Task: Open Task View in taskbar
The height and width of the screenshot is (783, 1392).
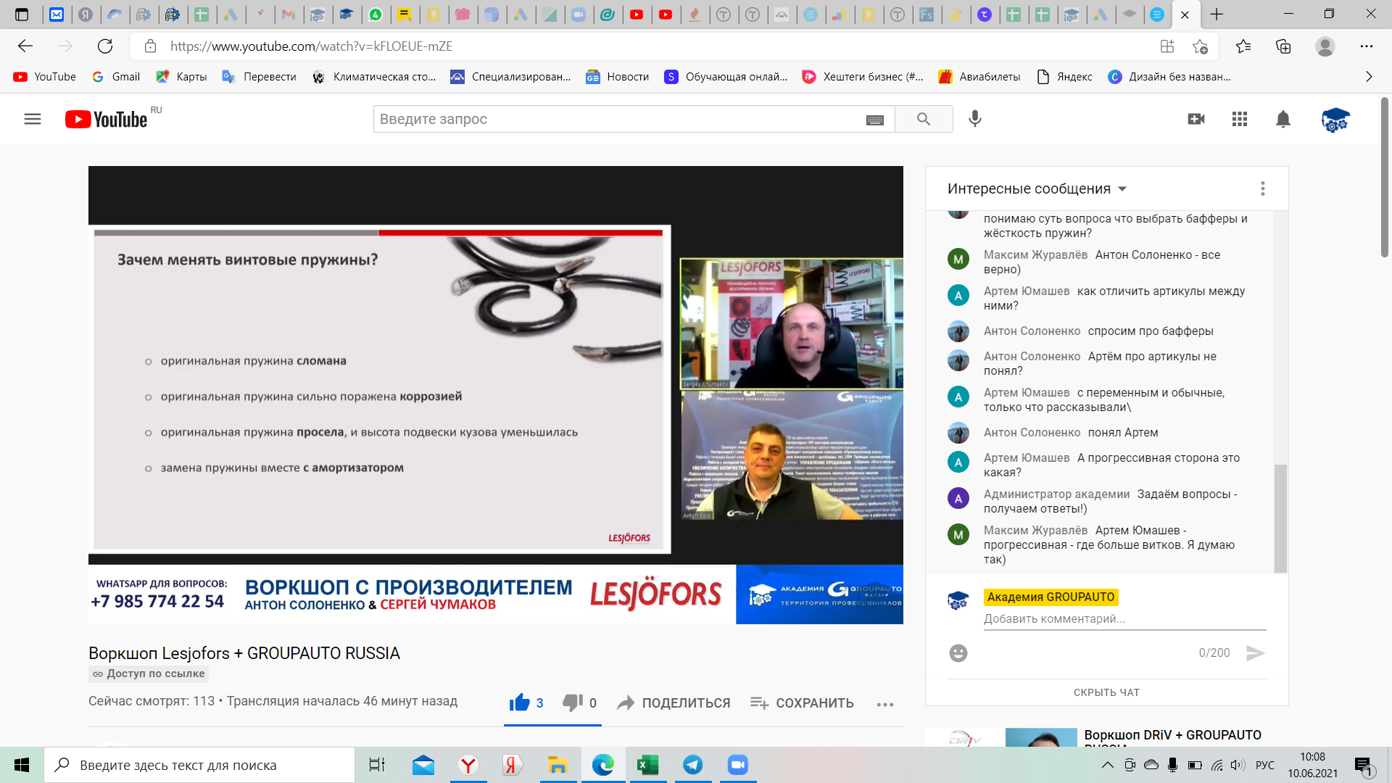Action: tap(376, 765)
